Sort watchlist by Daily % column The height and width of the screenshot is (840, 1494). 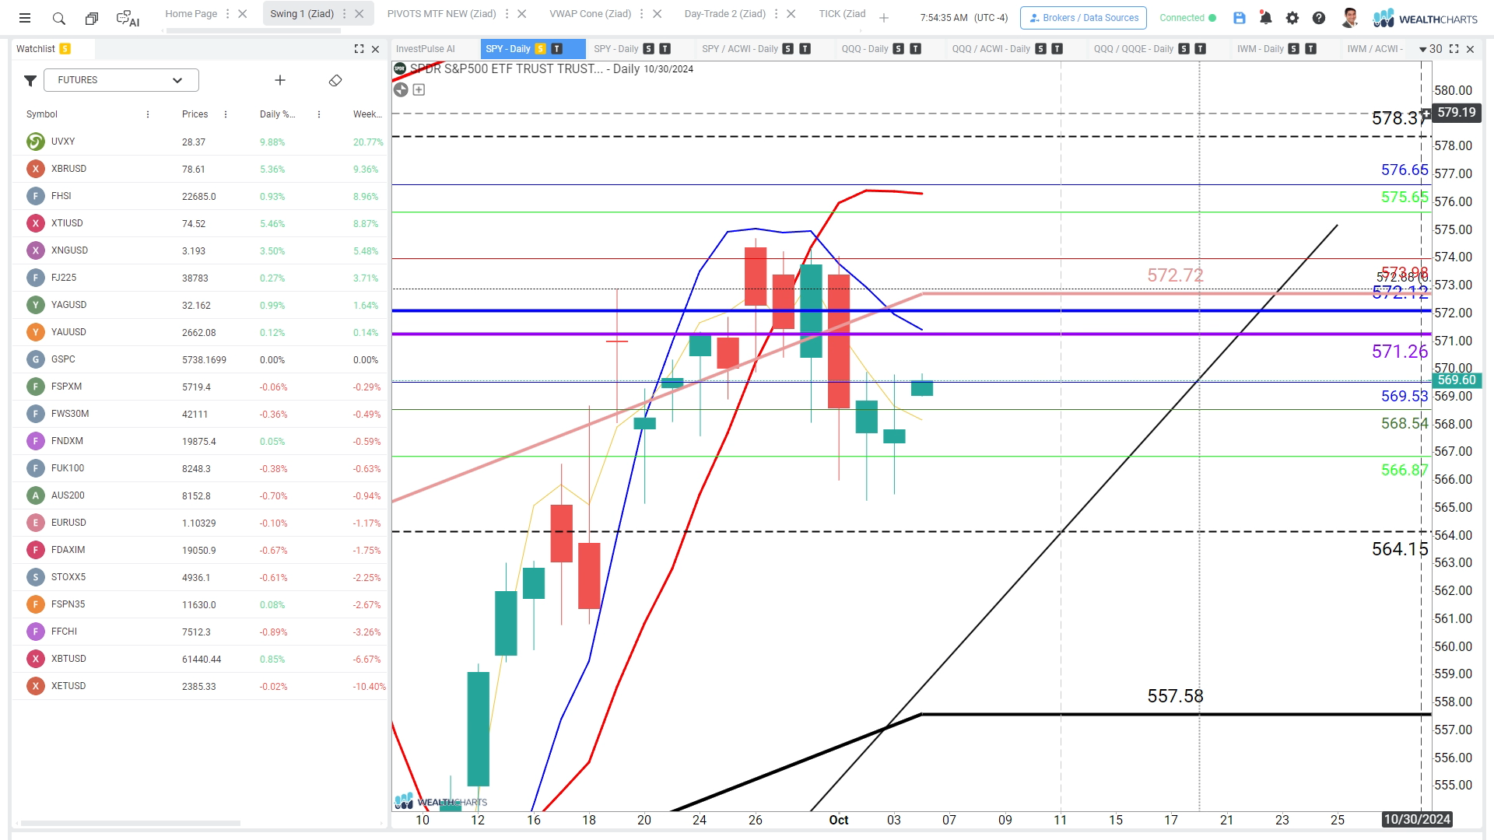pos(277,114)
